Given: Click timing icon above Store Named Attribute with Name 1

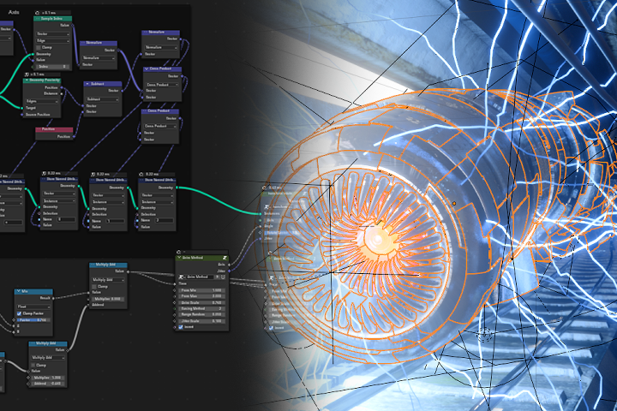Looking at the screenshot, I should tap(93, 174).
